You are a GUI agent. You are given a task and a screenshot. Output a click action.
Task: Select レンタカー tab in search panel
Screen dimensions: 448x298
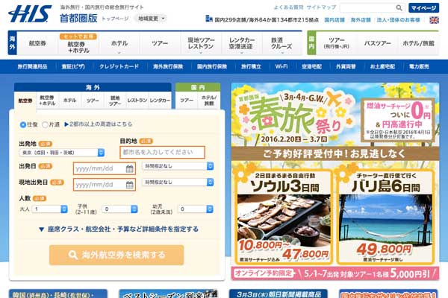coord(160,101)
